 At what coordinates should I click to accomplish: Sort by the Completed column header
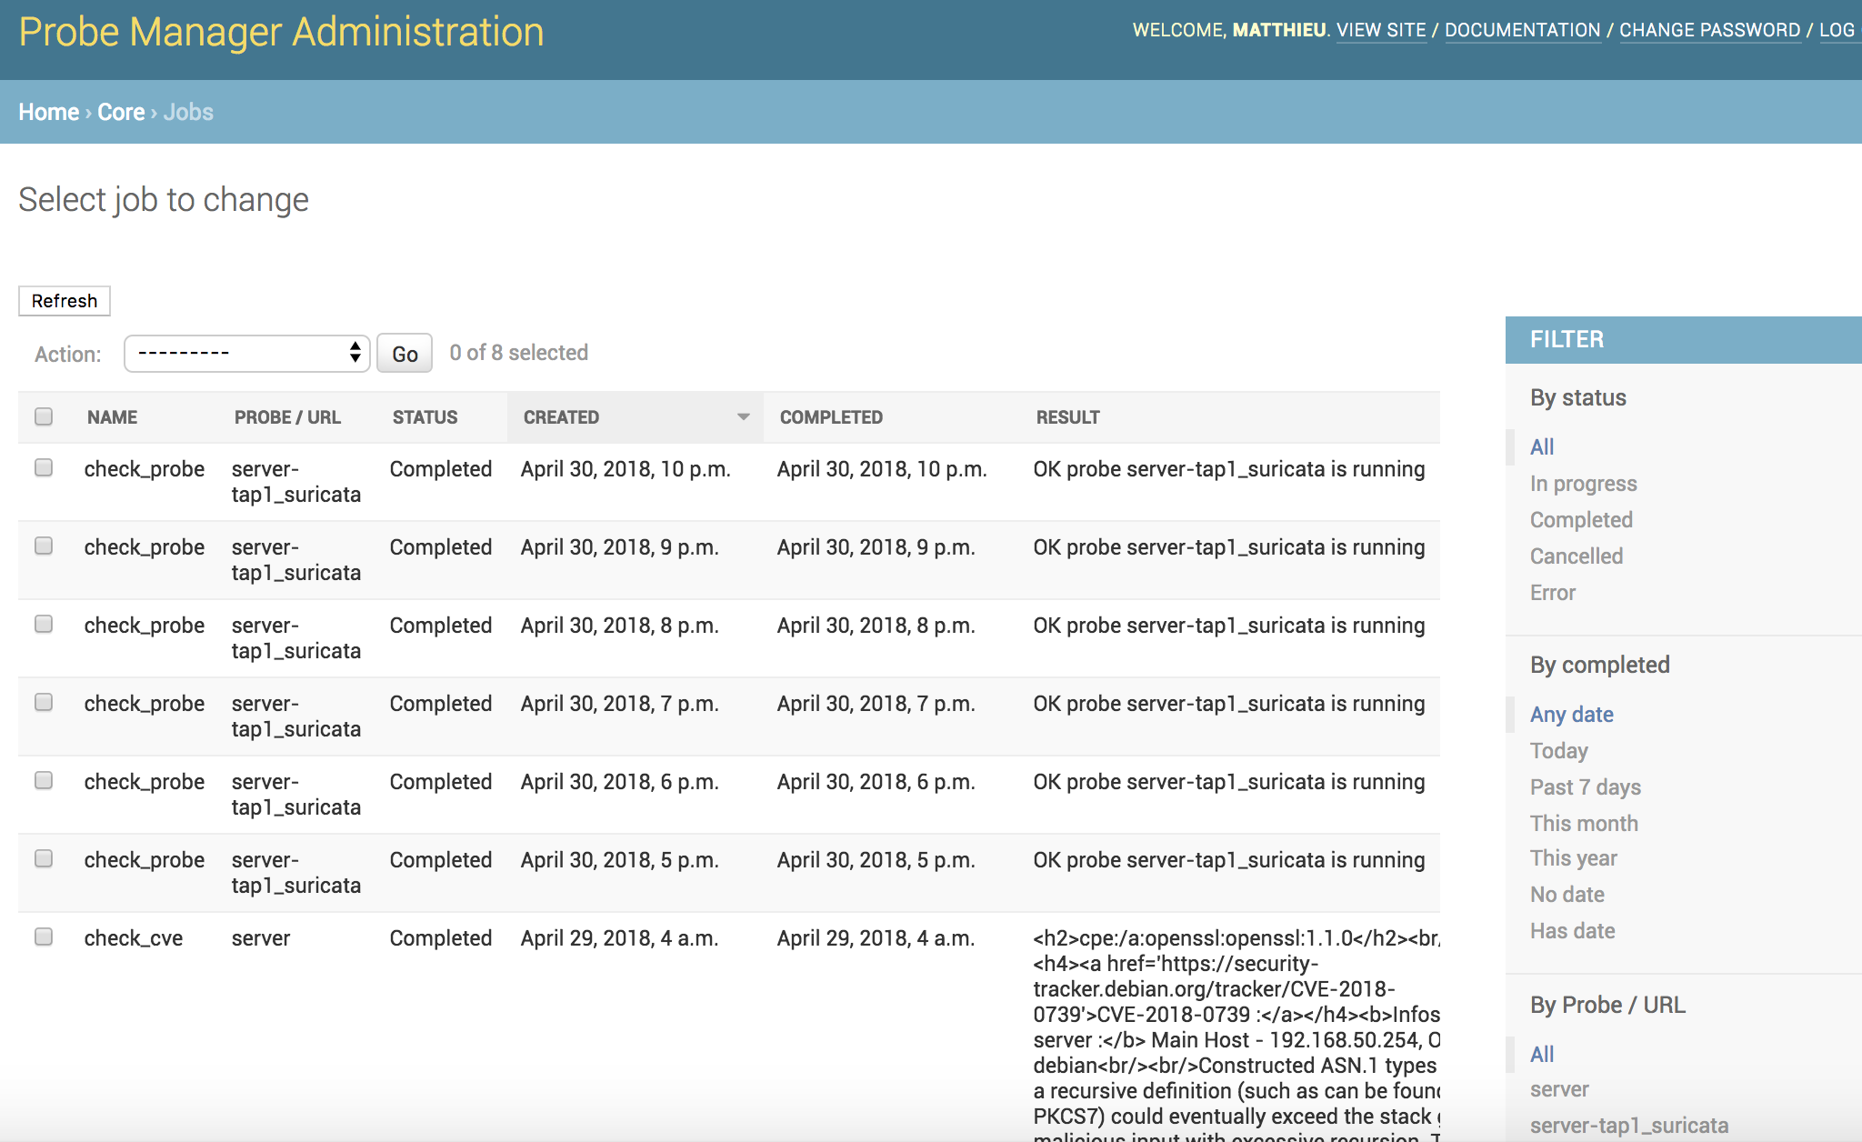831,417
